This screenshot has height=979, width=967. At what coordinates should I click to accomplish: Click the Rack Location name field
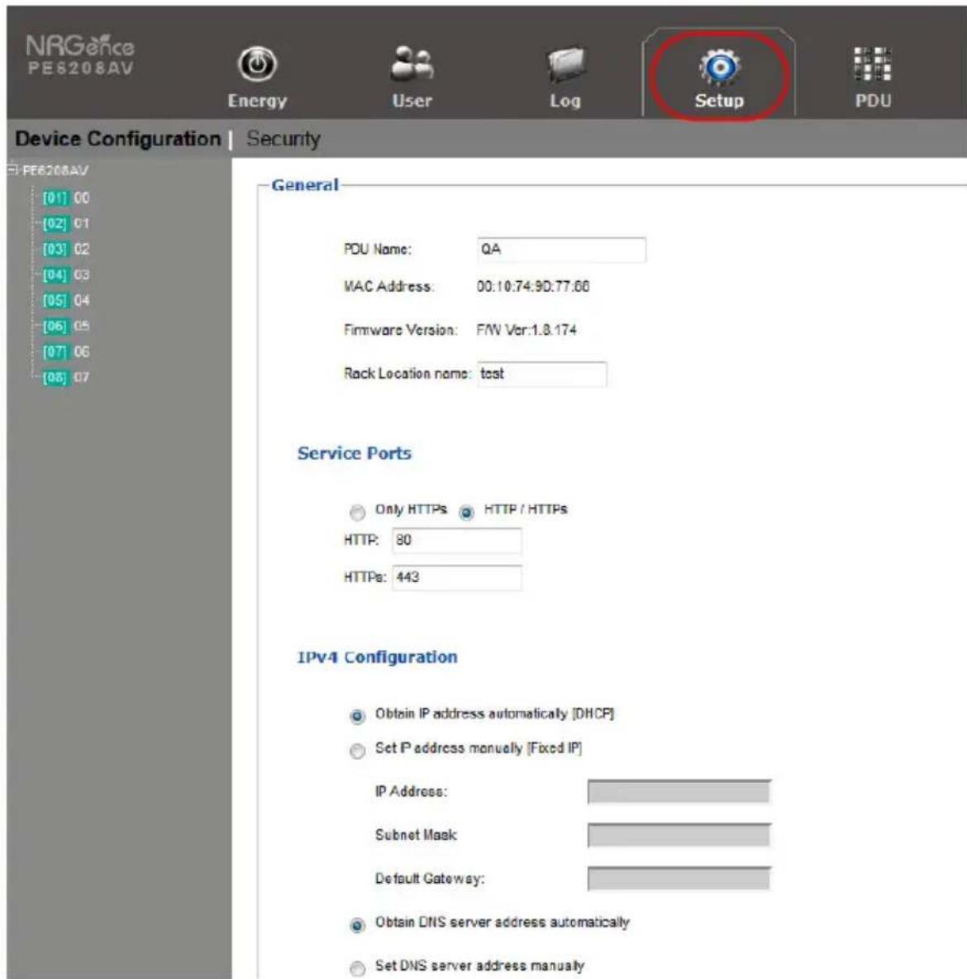[x=542, y=374]
